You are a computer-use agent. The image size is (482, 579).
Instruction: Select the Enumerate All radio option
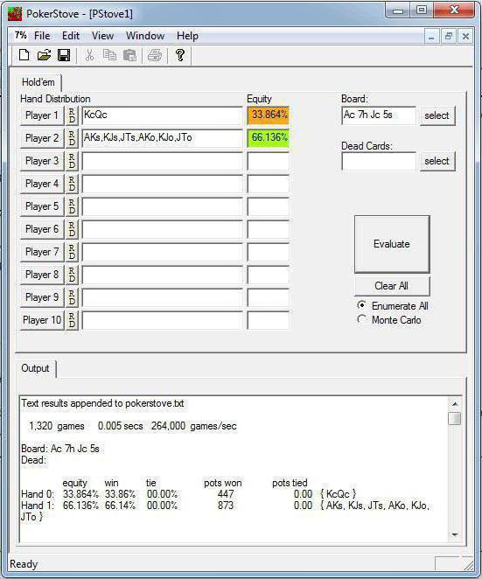(x=362, y=305)
